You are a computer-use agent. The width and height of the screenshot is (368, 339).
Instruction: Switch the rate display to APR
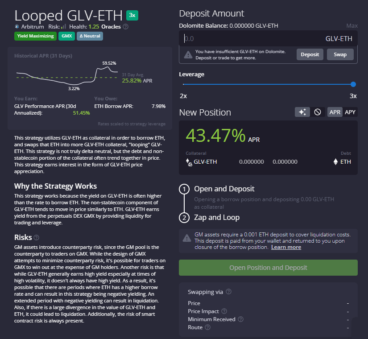[x=335, y=112]
